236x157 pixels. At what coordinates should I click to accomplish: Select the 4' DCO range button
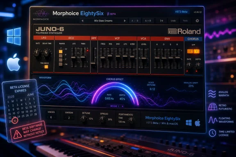click(61, 60)
